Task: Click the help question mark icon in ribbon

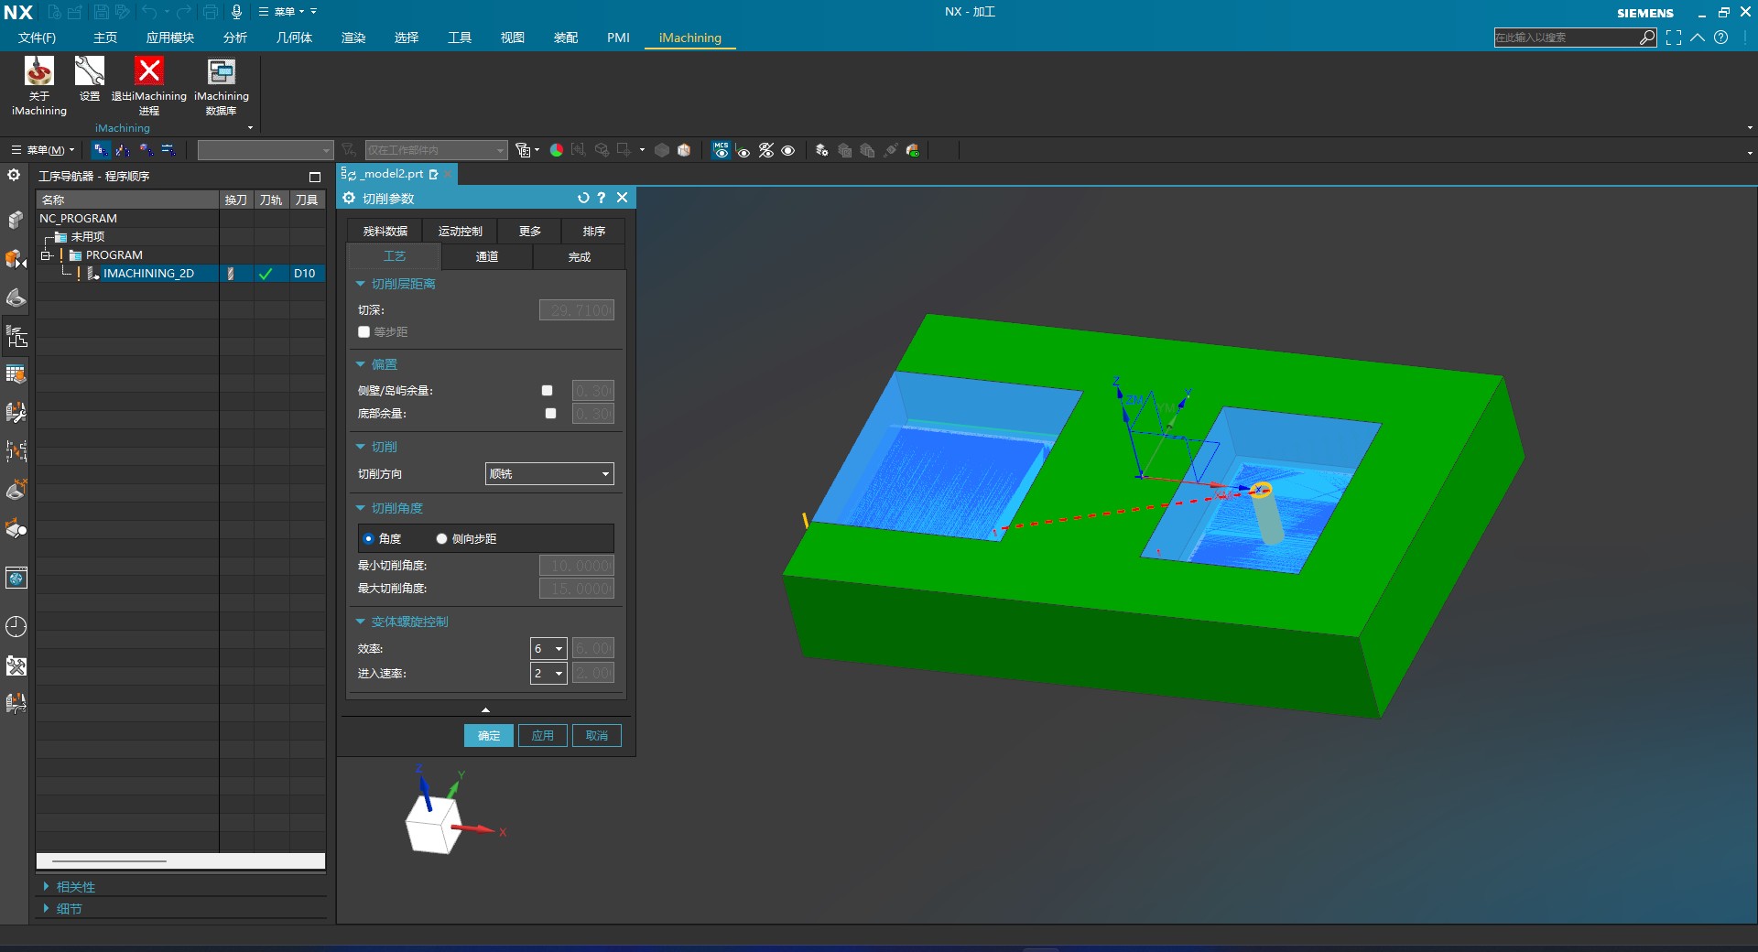Action: 1721,38
